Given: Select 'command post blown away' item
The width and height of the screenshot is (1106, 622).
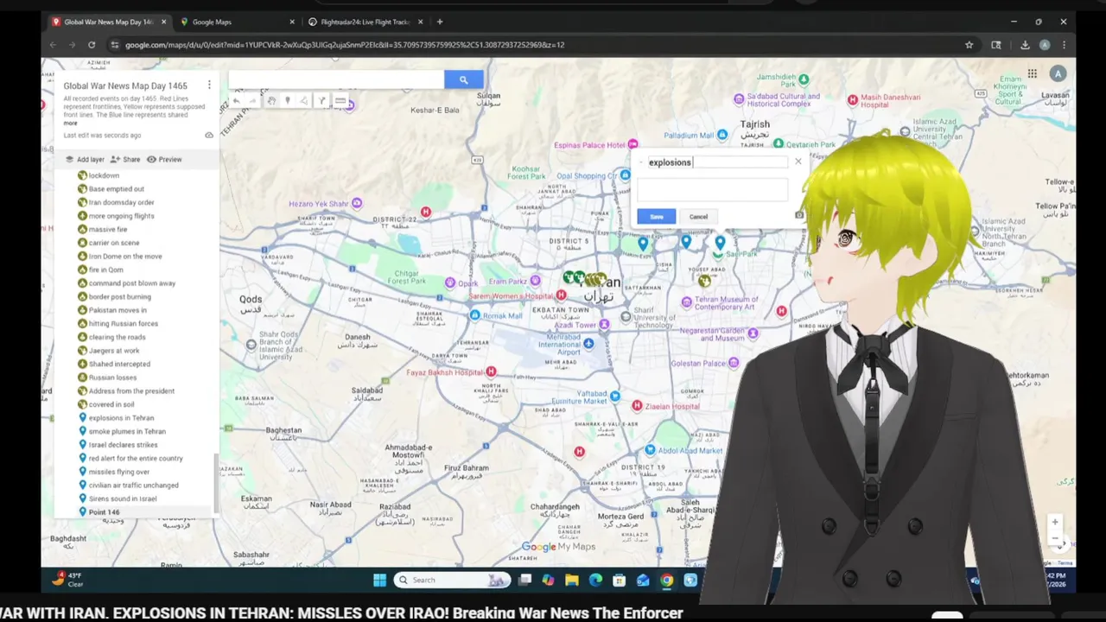Looking at the screenshot, I should coord(131,283).
